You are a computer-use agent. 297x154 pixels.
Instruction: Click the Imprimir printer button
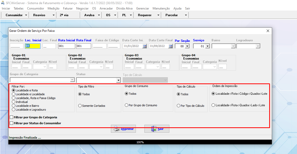point(123,129)
